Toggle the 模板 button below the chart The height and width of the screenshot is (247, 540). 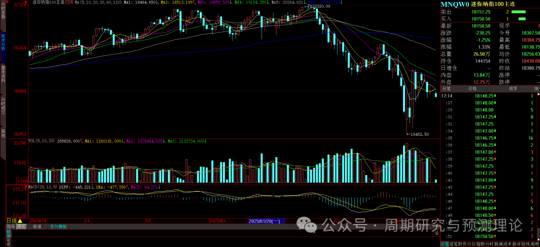tap(21, 227)
